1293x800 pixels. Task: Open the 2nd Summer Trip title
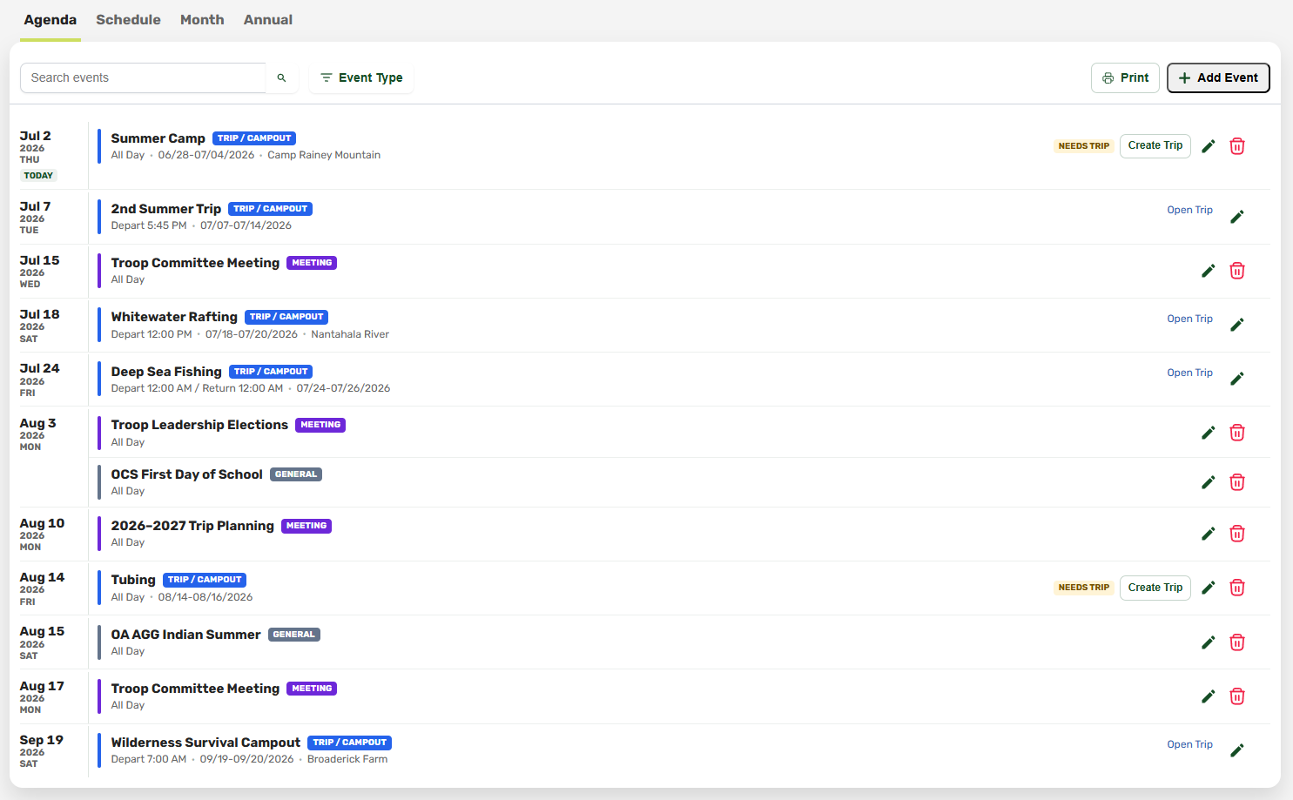pyautogui.click(x=165, y=209)
